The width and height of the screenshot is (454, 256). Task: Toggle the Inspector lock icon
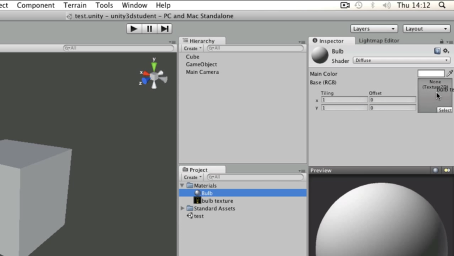pos(442,41)
